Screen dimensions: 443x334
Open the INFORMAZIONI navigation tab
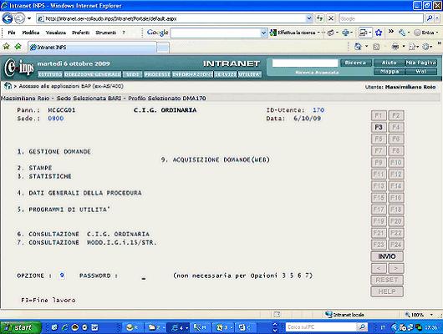[192, 74]
